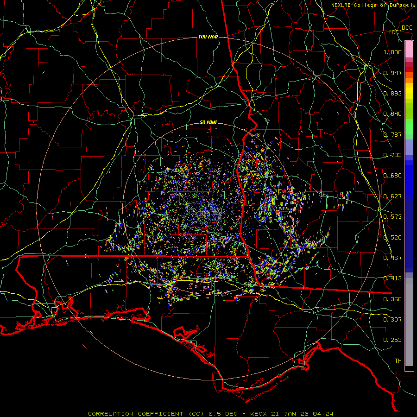Click the 0.733 color scale label
417x417 pixels.
392,155
